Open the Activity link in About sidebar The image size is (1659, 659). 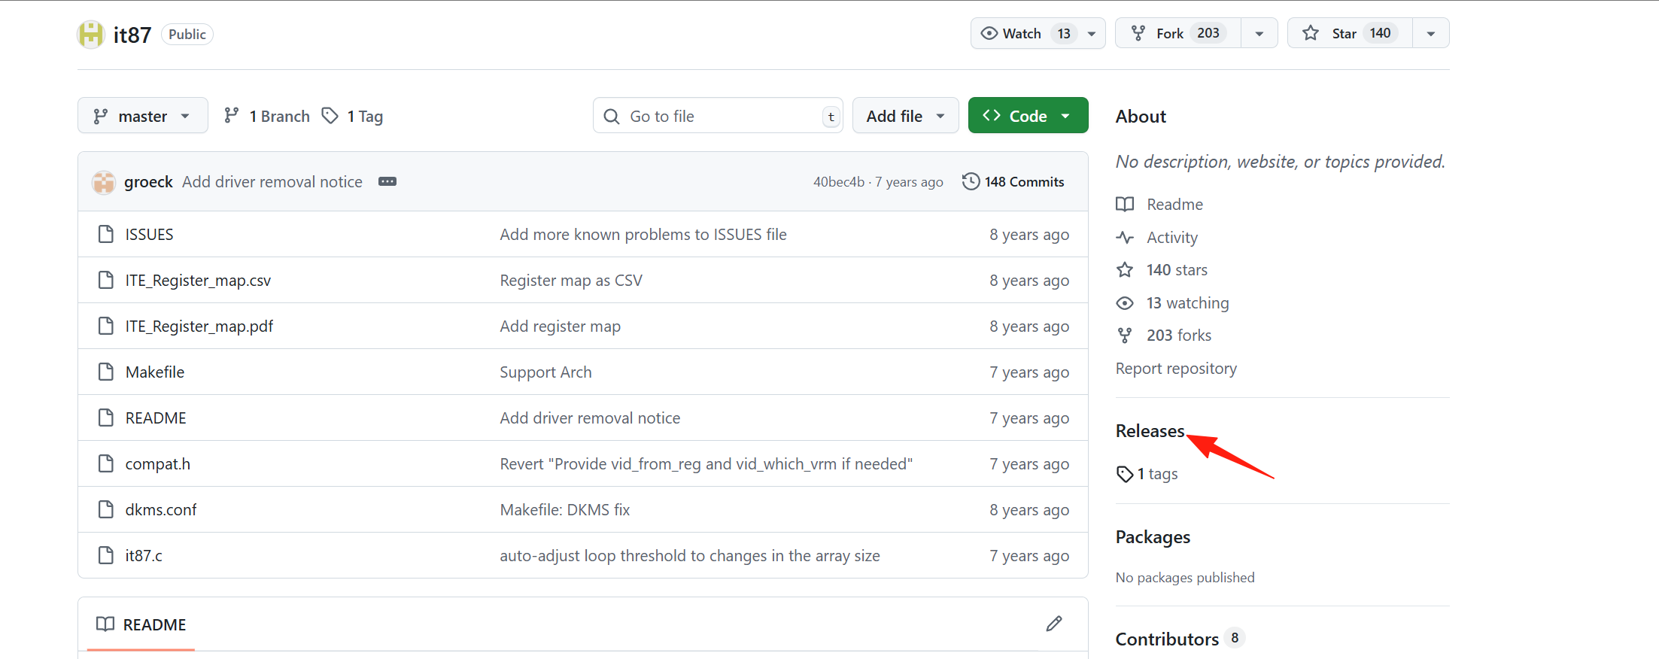[1157, 238]
